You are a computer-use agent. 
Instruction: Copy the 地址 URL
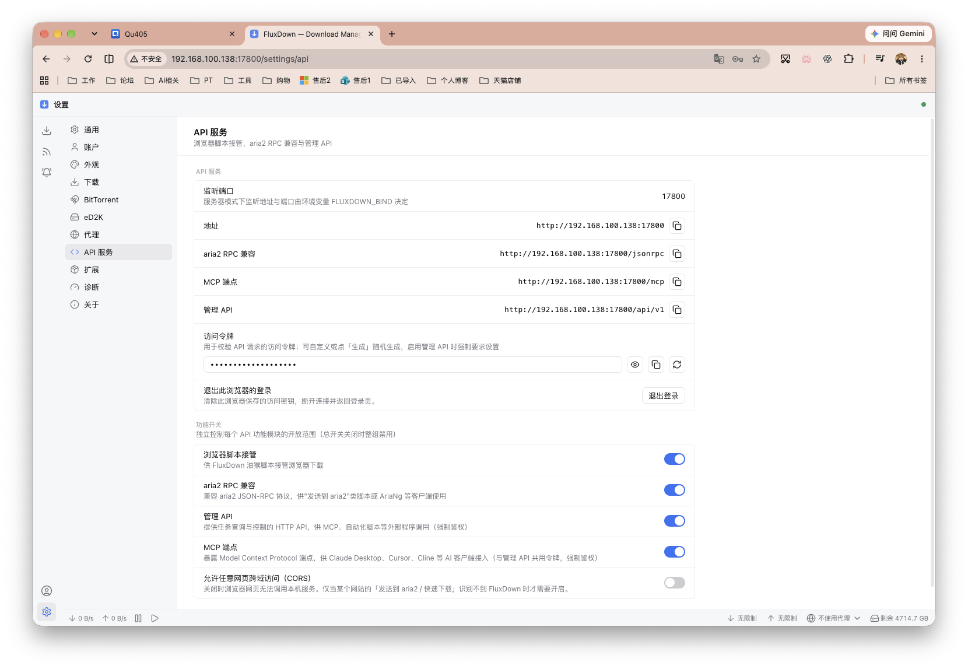[677, 226]
